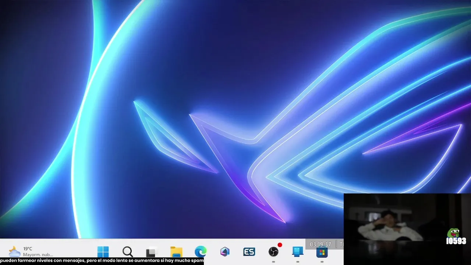
Task: Click the 03:19:37 timer overlay
Action: (x=321, y=244)
